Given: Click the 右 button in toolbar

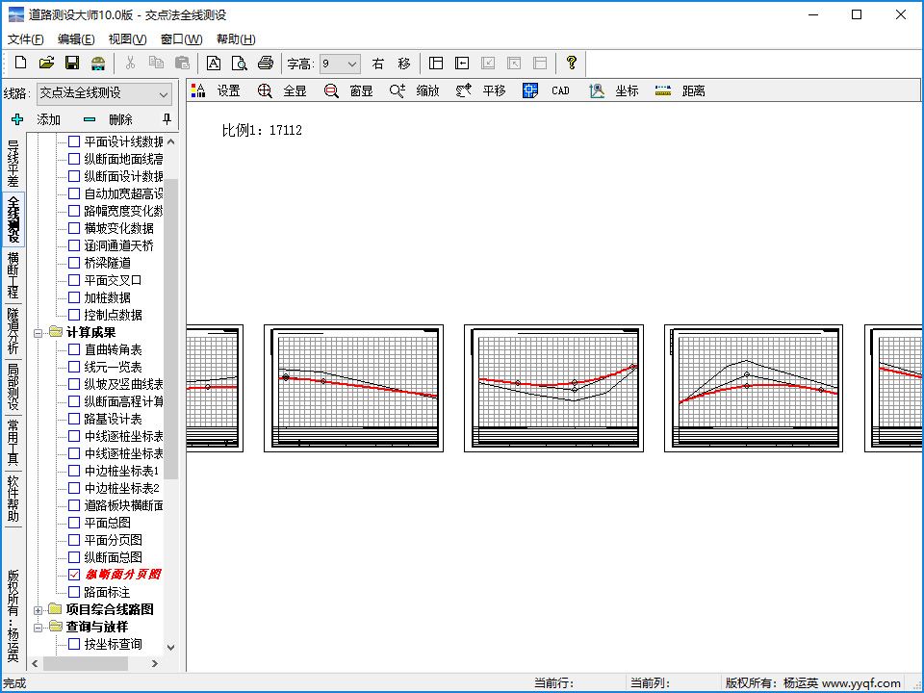Looking at the screenshot, I should (x=377, y=64).
